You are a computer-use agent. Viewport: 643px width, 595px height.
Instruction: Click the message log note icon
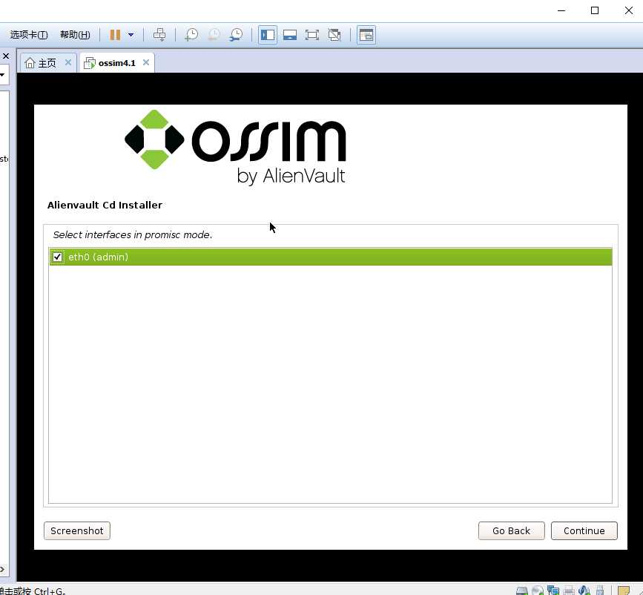click(623, 591)
